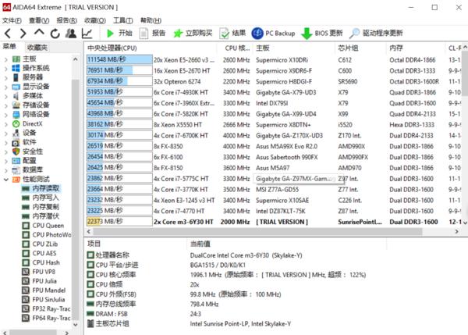Click the 51953 MB/秒 result bar
This screenshot has width=468, height=335.
point(119,92)
